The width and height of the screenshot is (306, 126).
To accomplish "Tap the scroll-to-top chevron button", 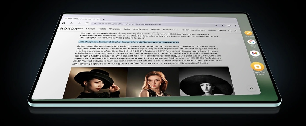I will coord(251,88).
